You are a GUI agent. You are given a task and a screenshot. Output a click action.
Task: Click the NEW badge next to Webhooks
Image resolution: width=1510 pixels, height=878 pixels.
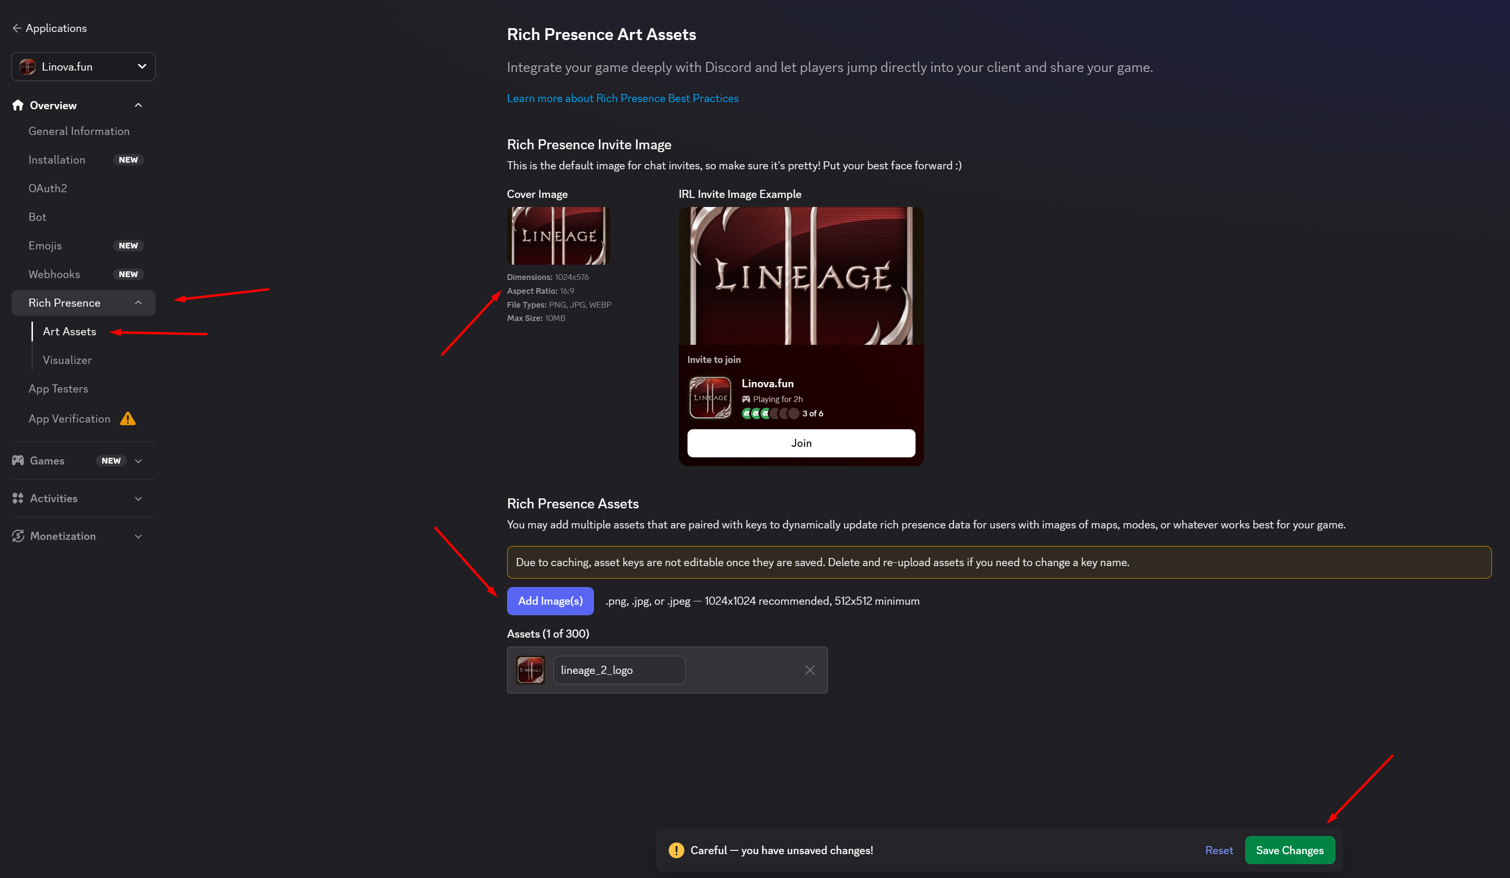(128, 274)
